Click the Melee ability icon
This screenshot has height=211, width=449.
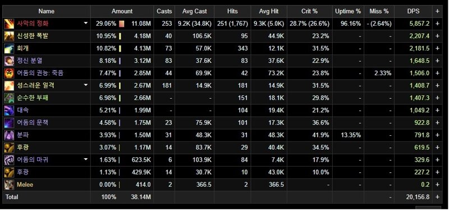click(9, 185)
